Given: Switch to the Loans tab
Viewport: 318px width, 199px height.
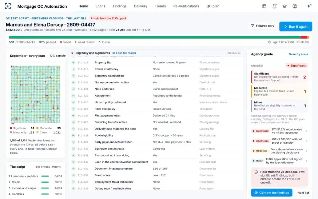Looking at the screenshot, I should (100, 6).
